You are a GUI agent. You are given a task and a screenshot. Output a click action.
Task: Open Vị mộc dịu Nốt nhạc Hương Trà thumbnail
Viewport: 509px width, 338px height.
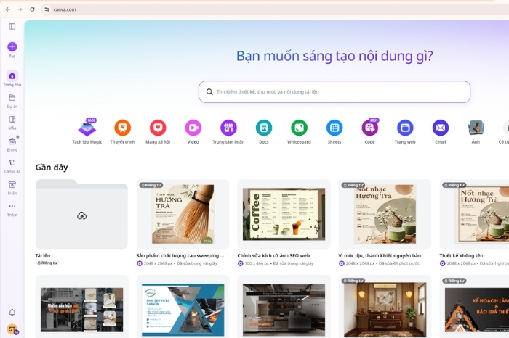[385, 214]
